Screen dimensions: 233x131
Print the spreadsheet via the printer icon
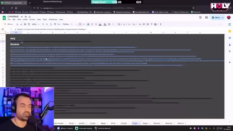tap(25, 24)
